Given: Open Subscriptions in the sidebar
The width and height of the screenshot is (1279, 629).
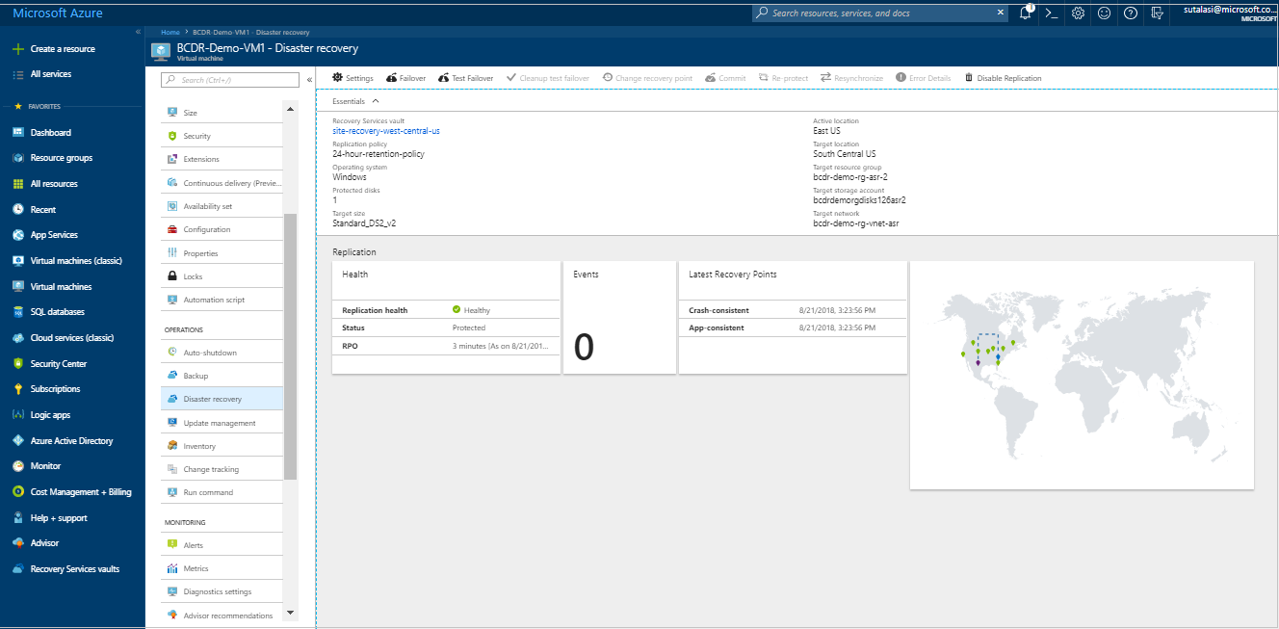Looking at the screenshot, I should [x=46, y=389].
